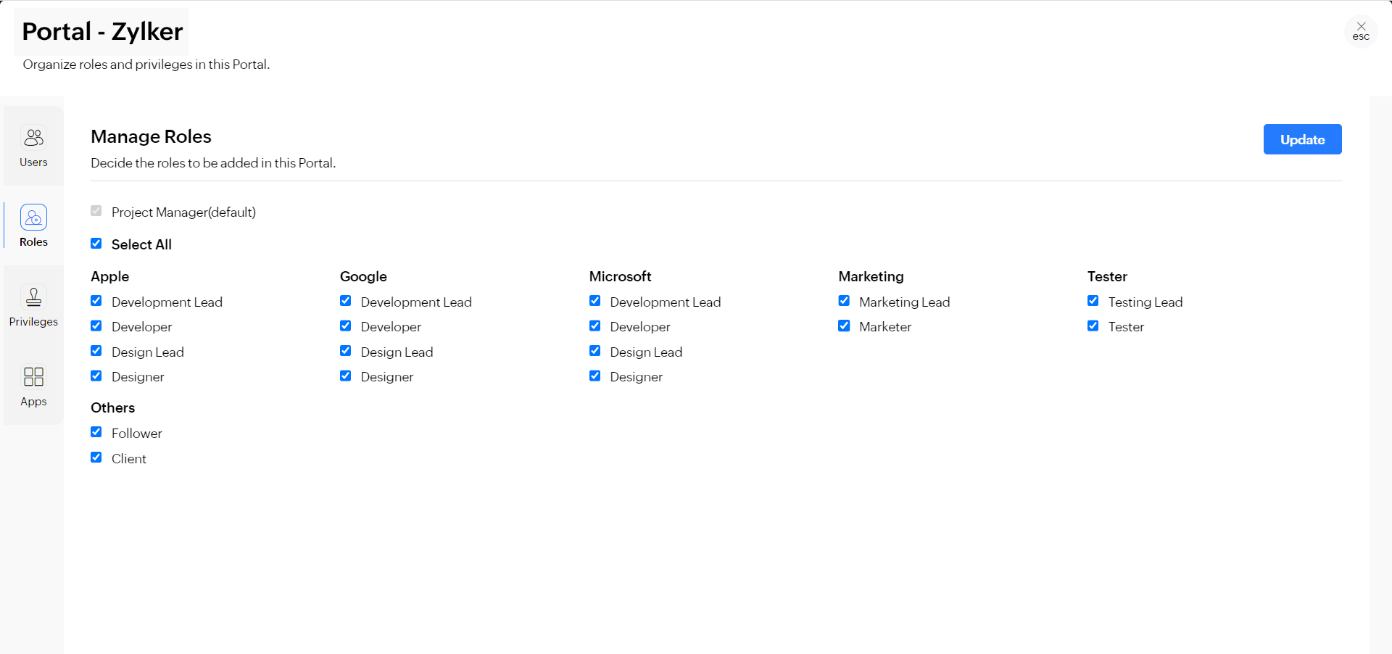Open the Users section in the sidebar
1392x654 pixels.
pyautogui.click(x=33, y=145)
